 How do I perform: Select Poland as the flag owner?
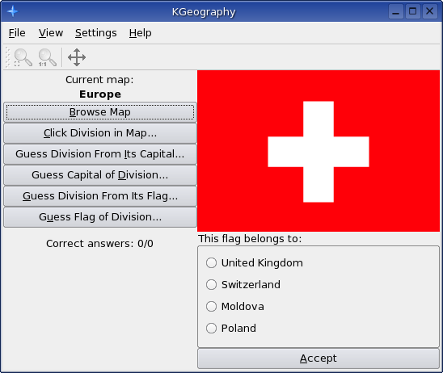coord(231,328)
